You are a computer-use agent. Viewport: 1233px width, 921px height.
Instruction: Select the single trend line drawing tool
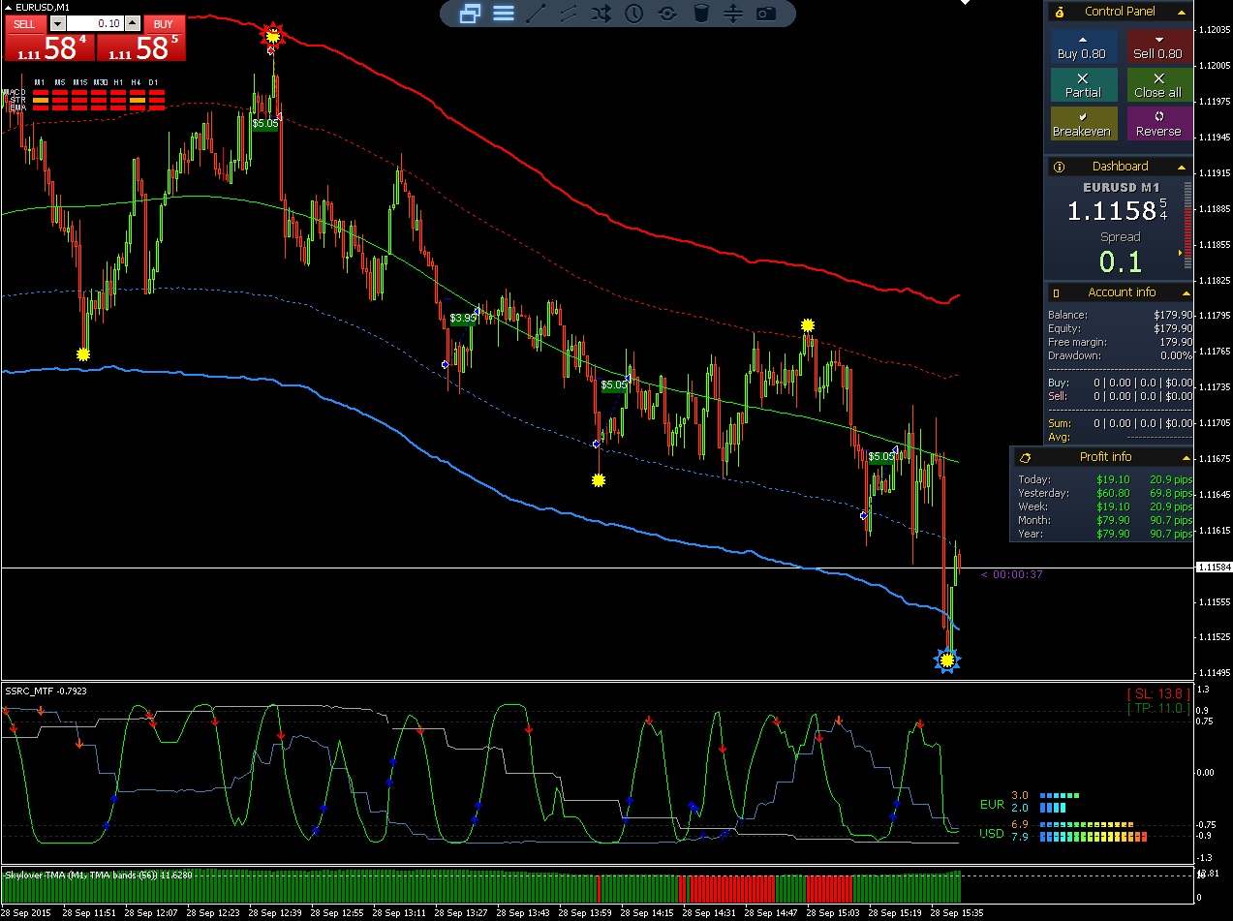(536, 14)
